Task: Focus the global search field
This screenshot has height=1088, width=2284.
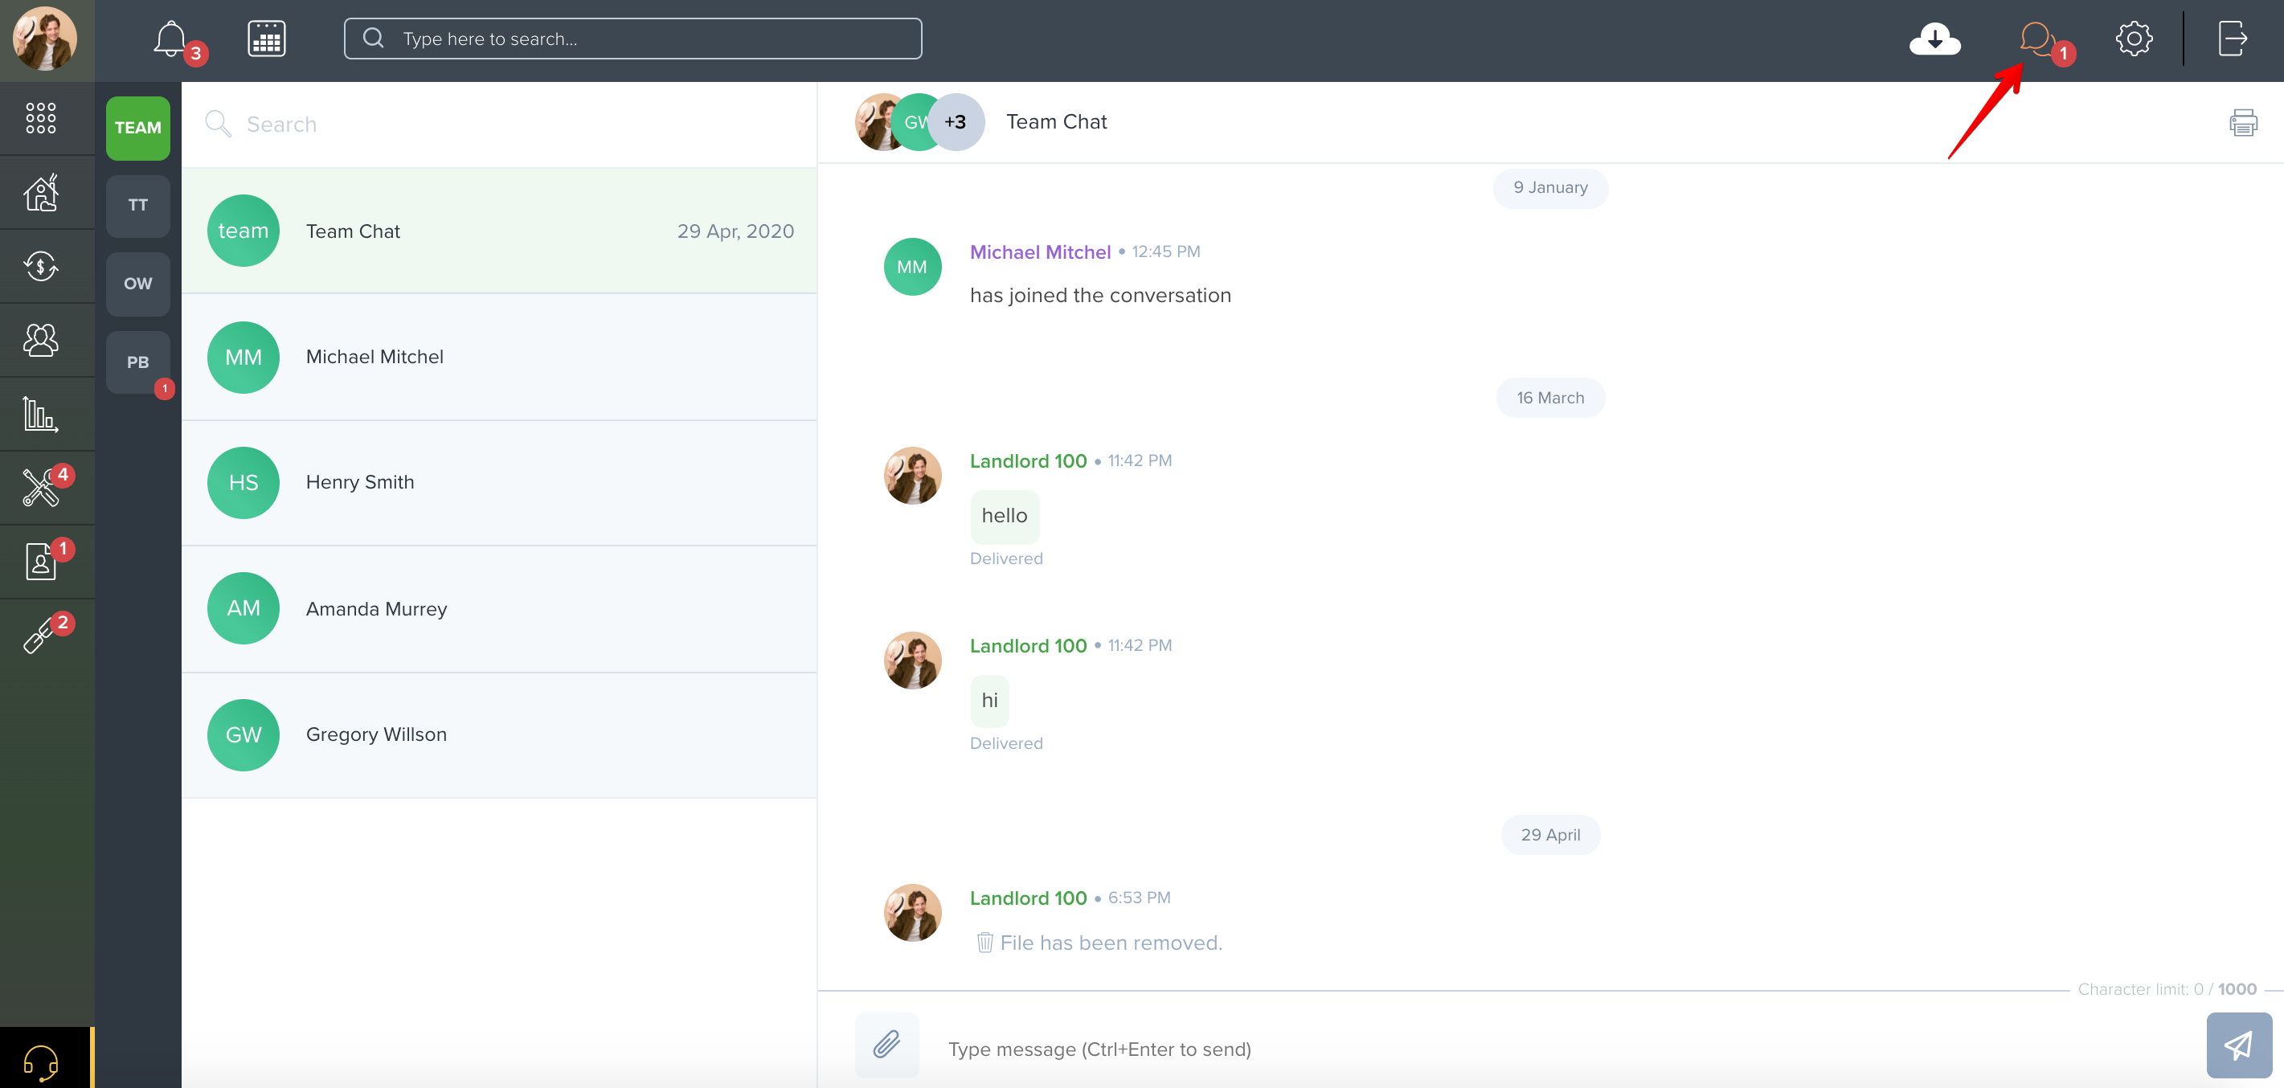Action: point(633,39)
